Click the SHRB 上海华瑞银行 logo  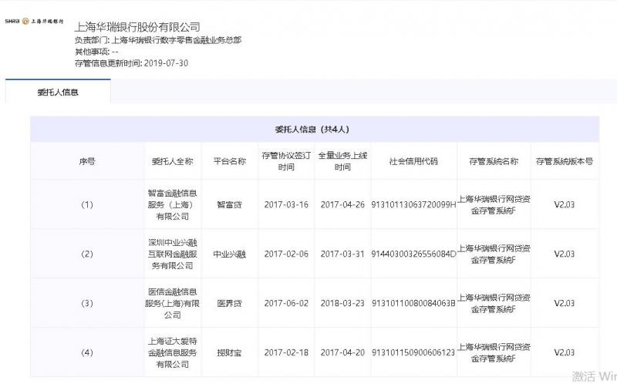tap(34, 22)
